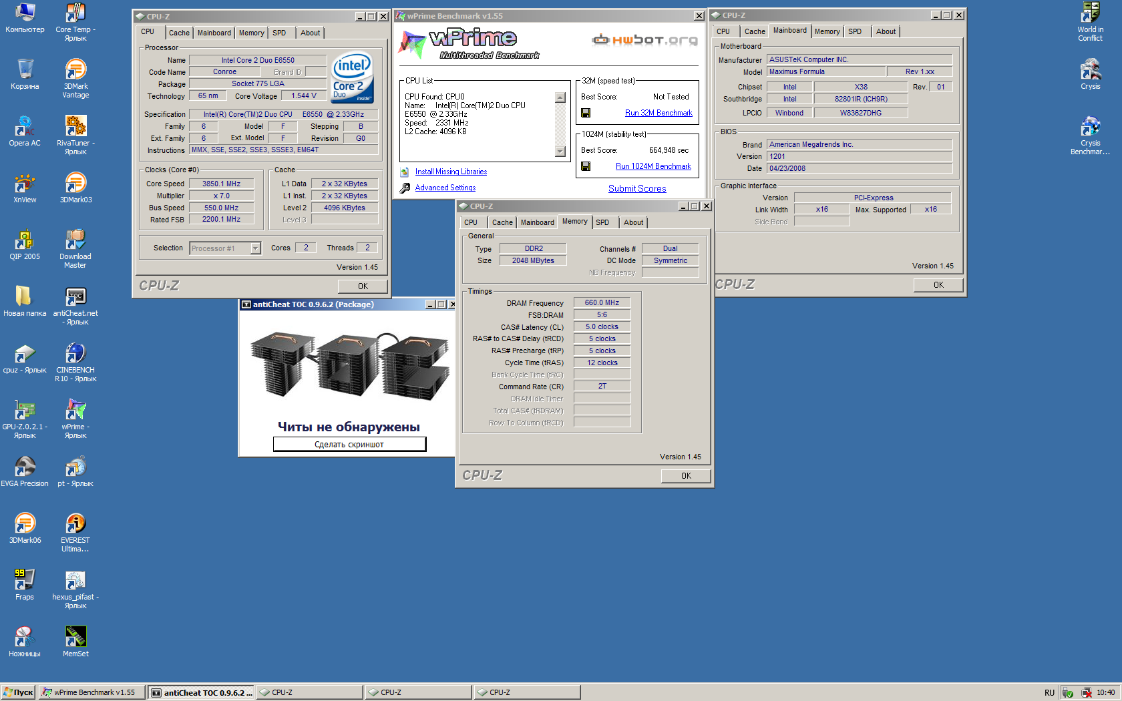Open the World in Conflict desktop icon
The image size is (1122, 701).
tap(1091, 13)
